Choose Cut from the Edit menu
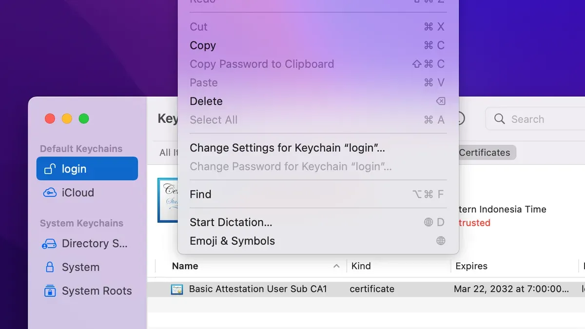The image size is (585, 329). 318,27
